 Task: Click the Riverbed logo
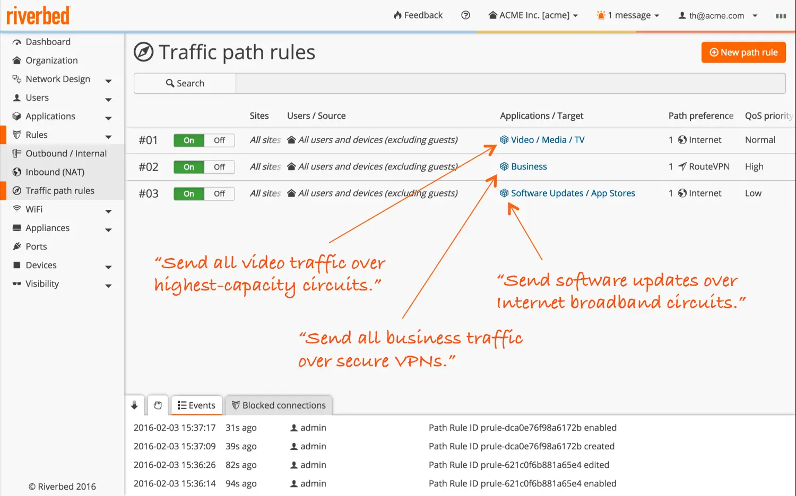38,15
